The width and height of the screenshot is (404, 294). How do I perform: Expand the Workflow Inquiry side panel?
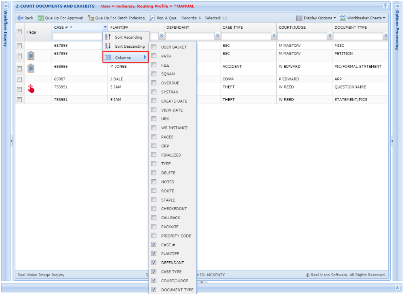[x=6, y=6]
